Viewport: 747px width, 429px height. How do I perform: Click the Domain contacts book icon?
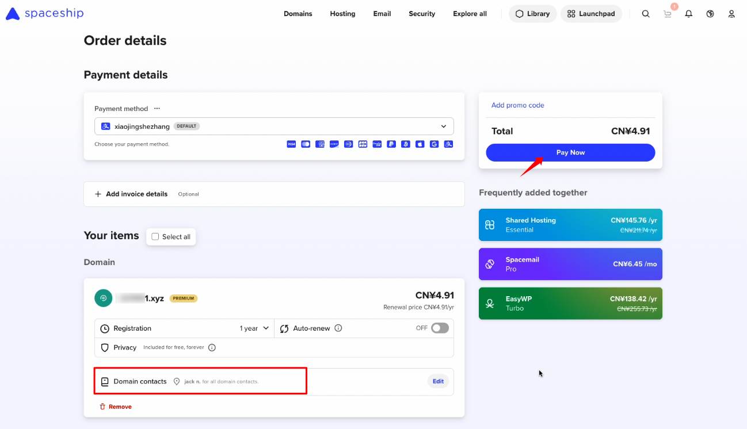click(x=105, y=381)
